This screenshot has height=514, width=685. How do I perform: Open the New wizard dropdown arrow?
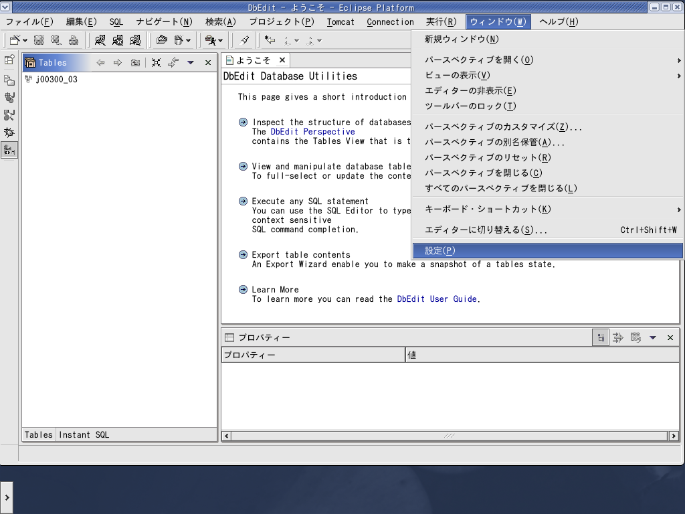click(25, 41)
